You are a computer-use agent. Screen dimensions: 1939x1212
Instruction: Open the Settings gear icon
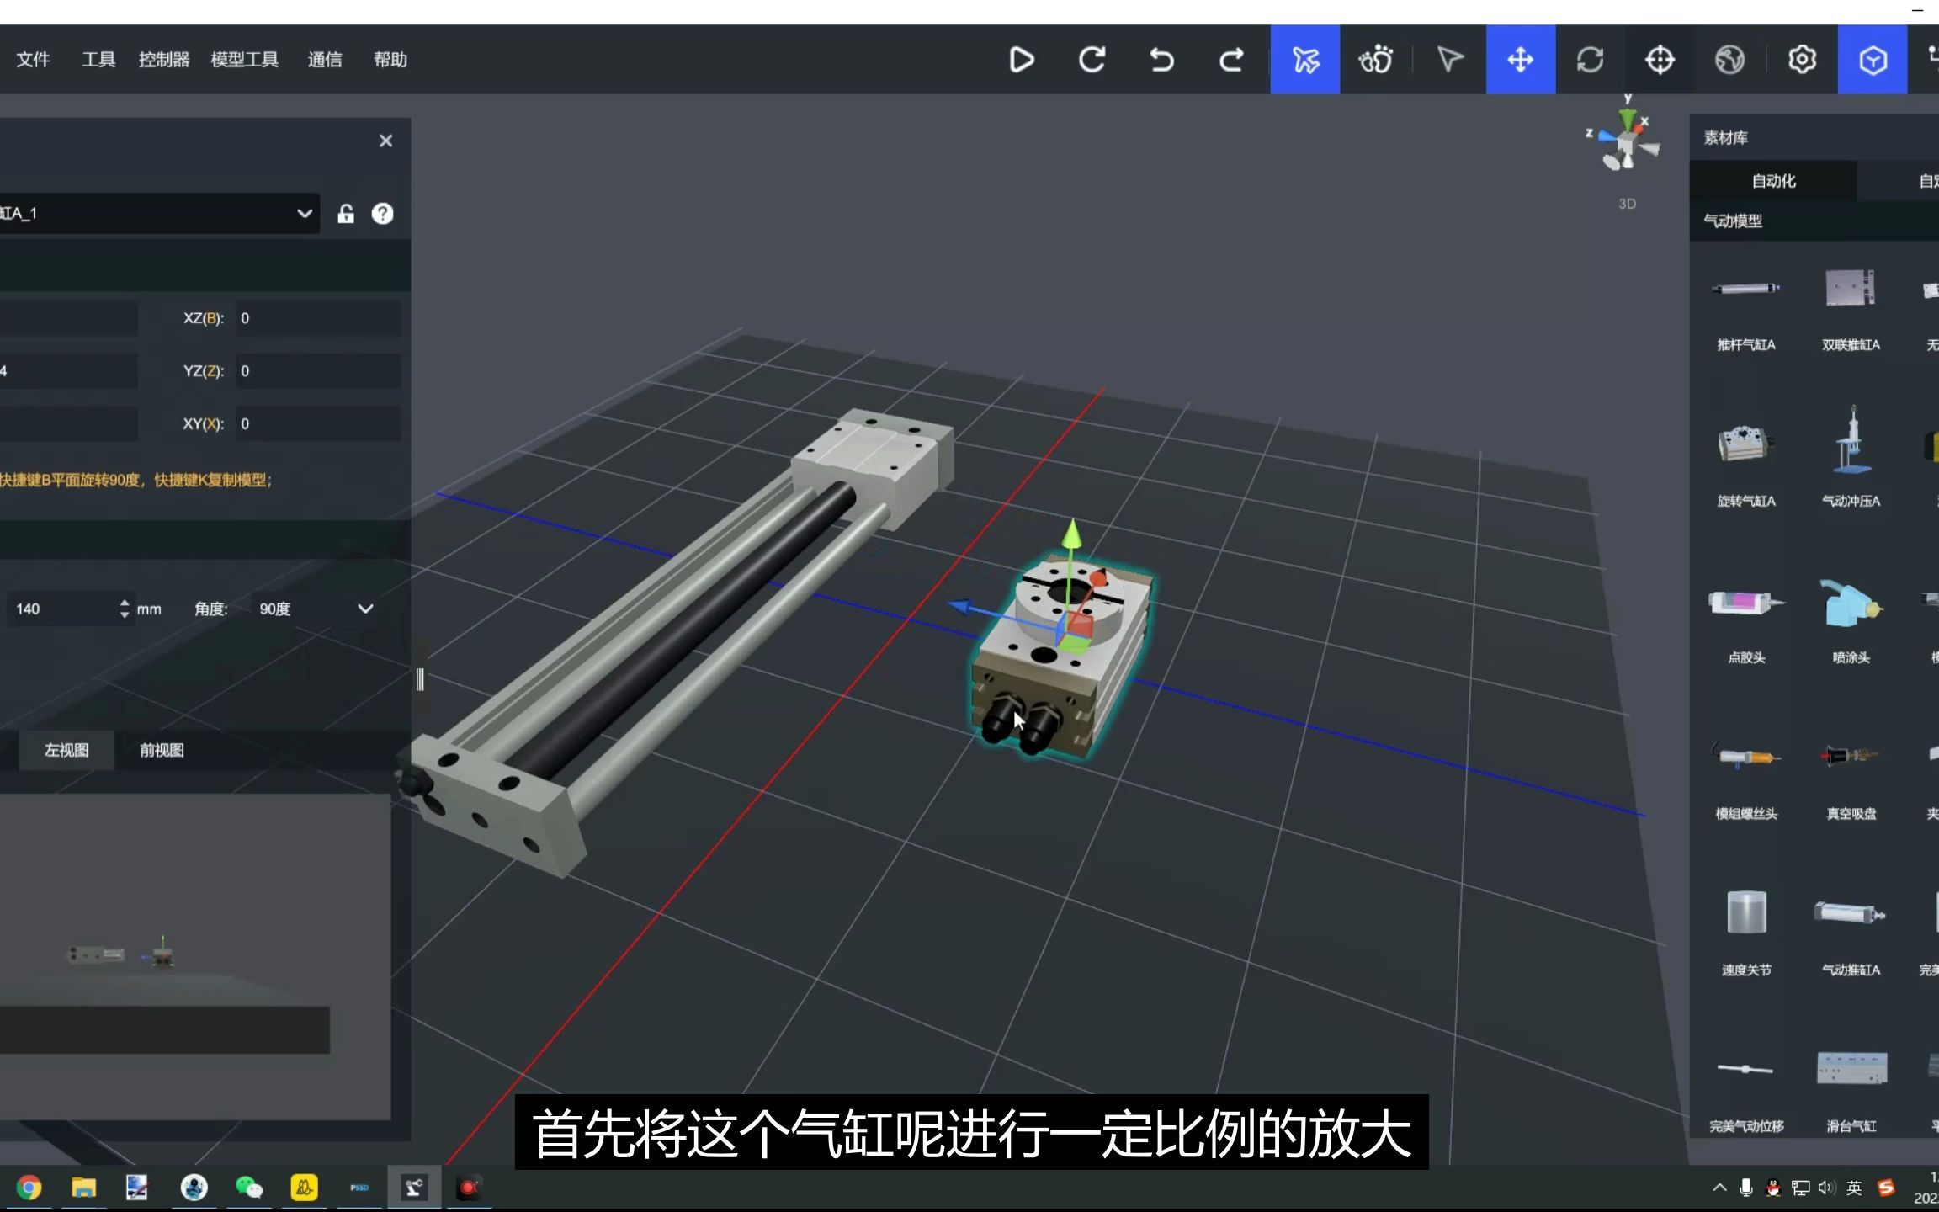(x=1800, y=60)
